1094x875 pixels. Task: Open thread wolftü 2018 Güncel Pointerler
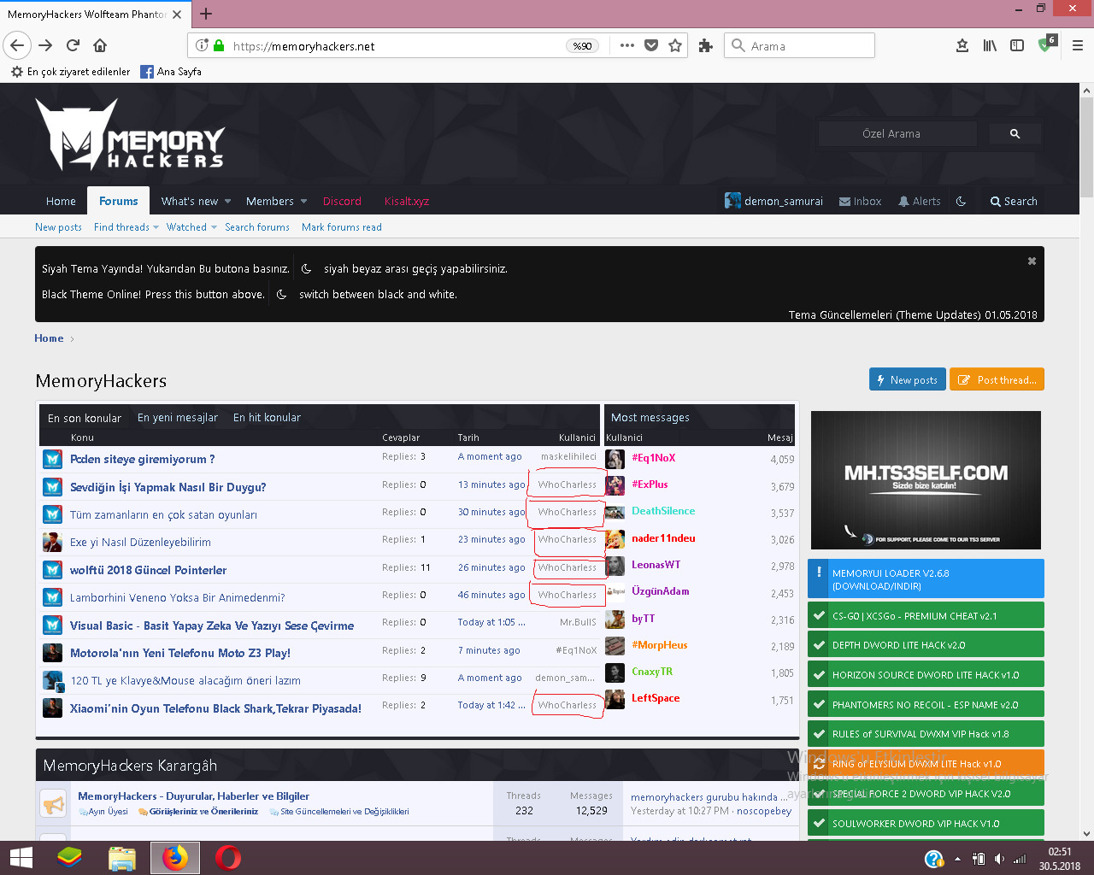click(148, 570)
